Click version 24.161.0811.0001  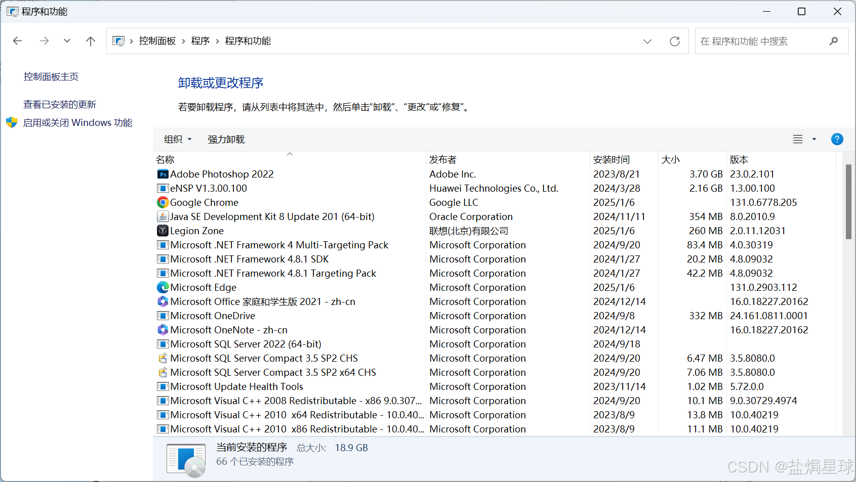(x=769, y=316)
